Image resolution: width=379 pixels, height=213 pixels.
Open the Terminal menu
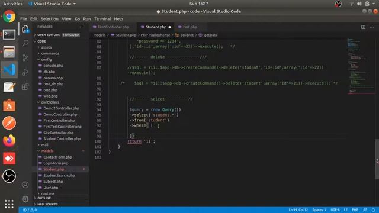click(x=102, y=19)
